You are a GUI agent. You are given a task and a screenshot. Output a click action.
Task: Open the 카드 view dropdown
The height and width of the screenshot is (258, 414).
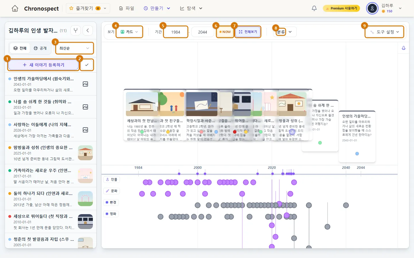129,32
